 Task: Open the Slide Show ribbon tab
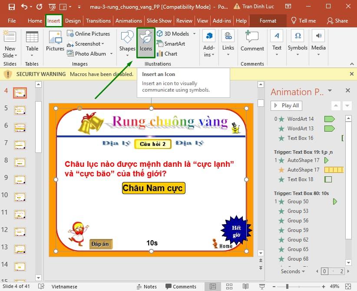159,20
